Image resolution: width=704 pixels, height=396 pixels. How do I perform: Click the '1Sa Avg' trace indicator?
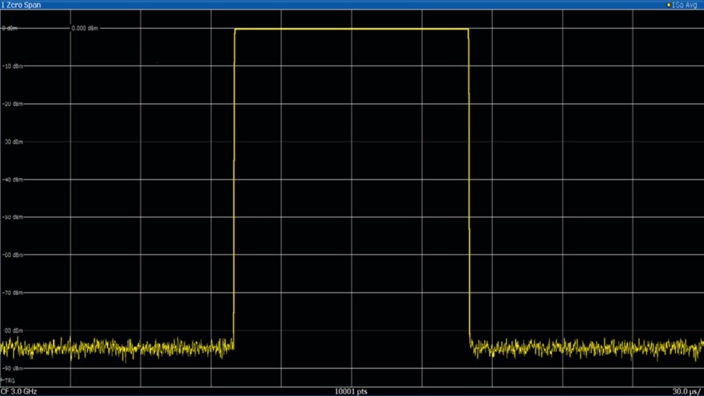[x=685, y=5]
